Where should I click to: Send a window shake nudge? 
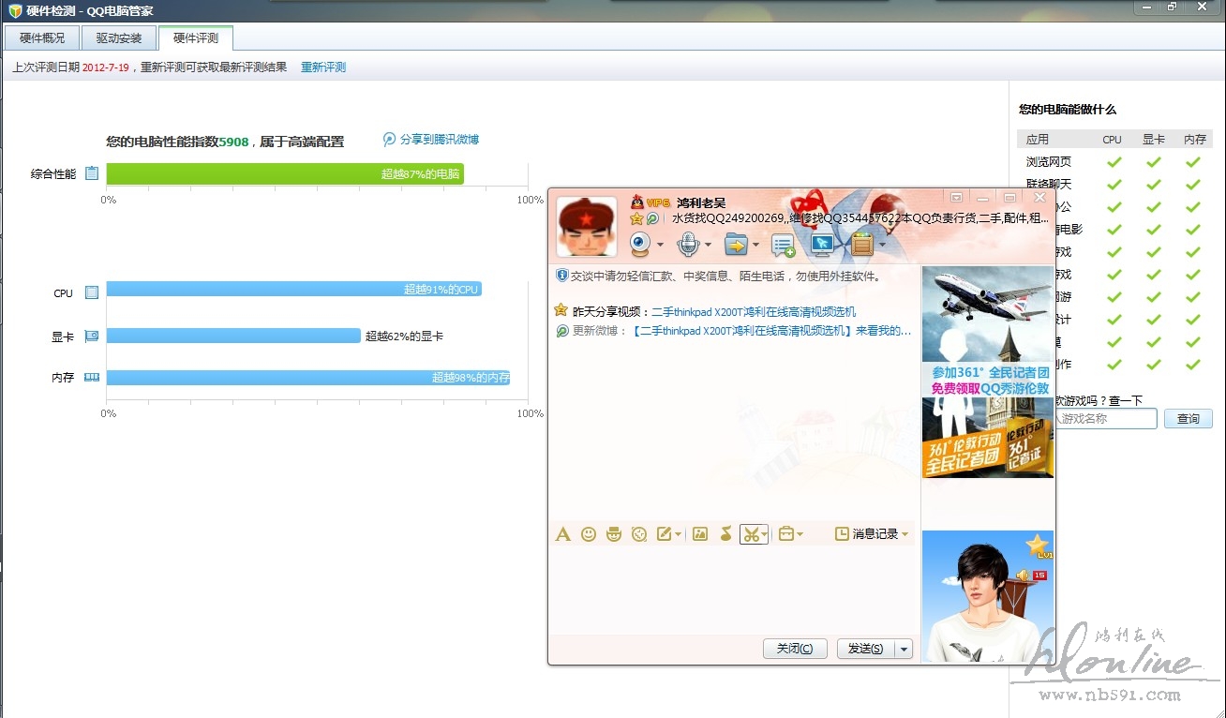pyautogui.click(x=639, y=534)
